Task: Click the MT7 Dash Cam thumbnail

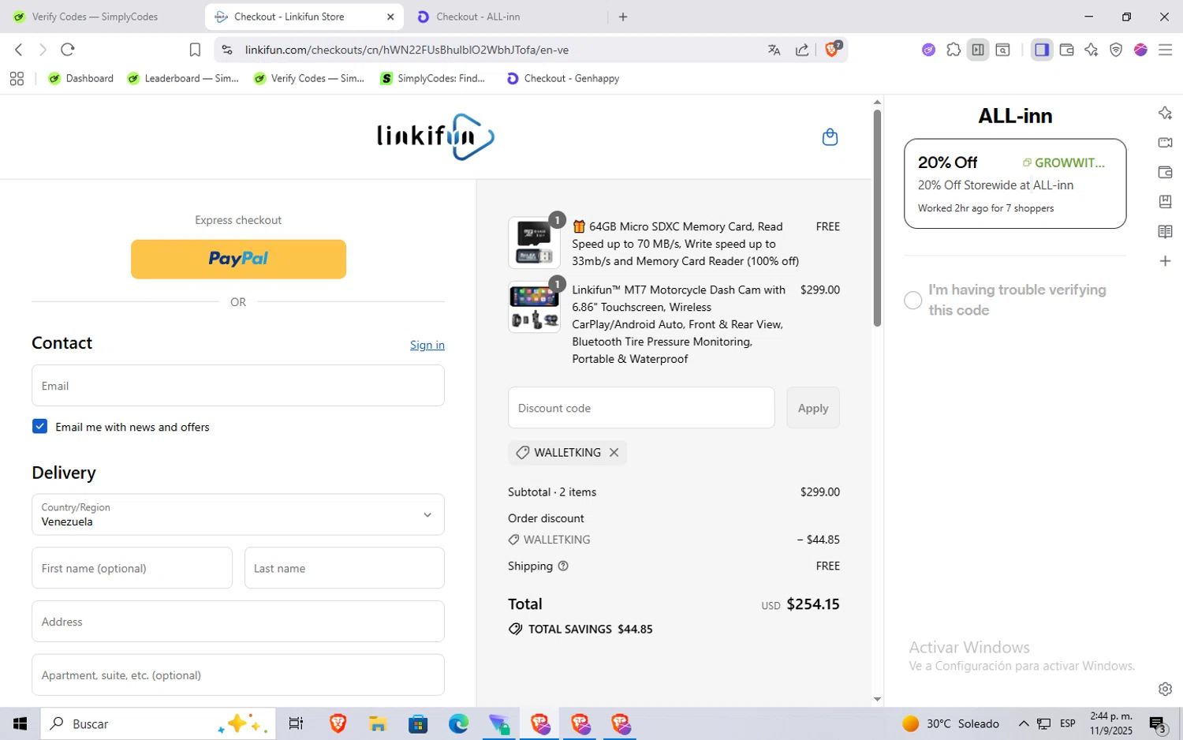Action: pyautogui.click(x=534, y=308)
